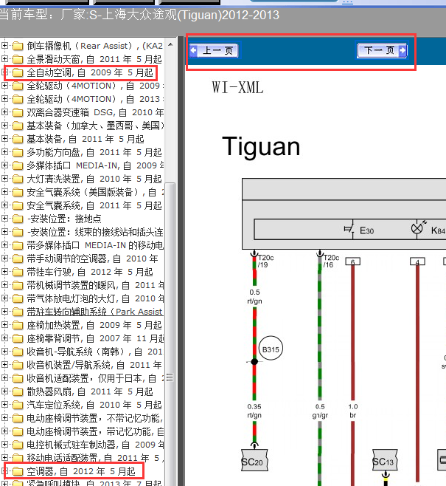The image size is (446, 486).
Task: Click folder icon of 移动电话适配装置
Action: pos(18,458)
